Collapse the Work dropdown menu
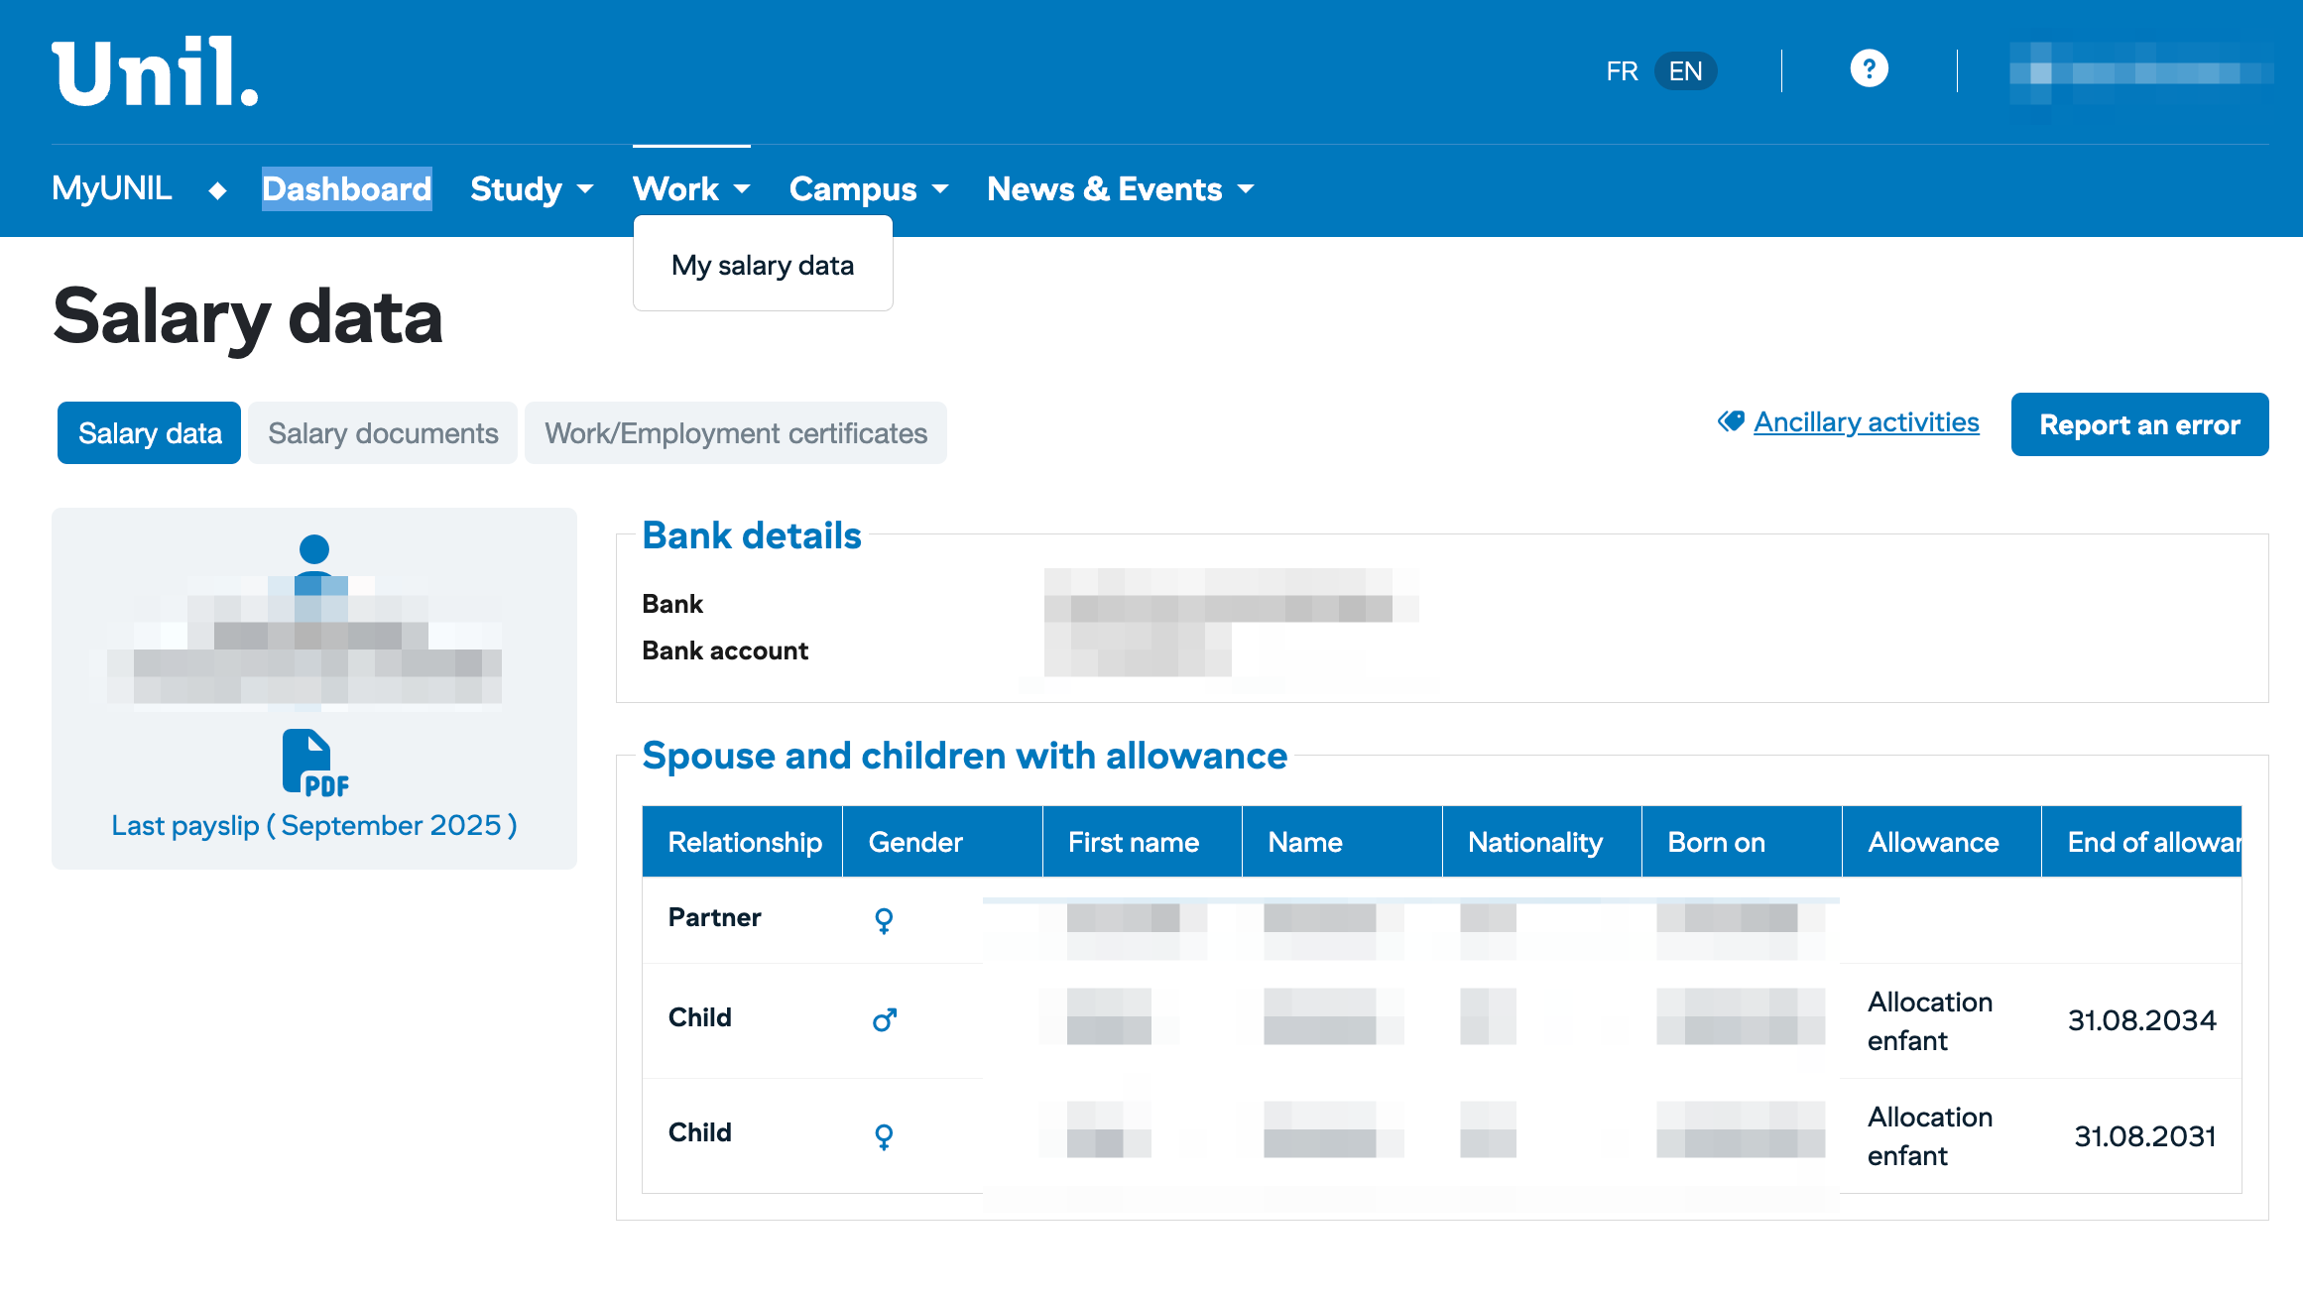 pyautogui.click(x=690, y=188)
